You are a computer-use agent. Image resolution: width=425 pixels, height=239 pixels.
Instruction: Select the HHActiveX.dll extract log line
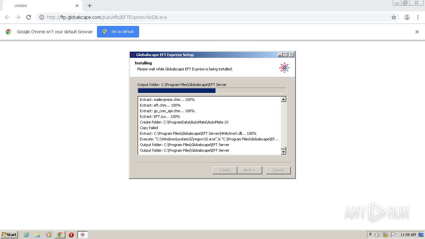click(x=198, y=133)
